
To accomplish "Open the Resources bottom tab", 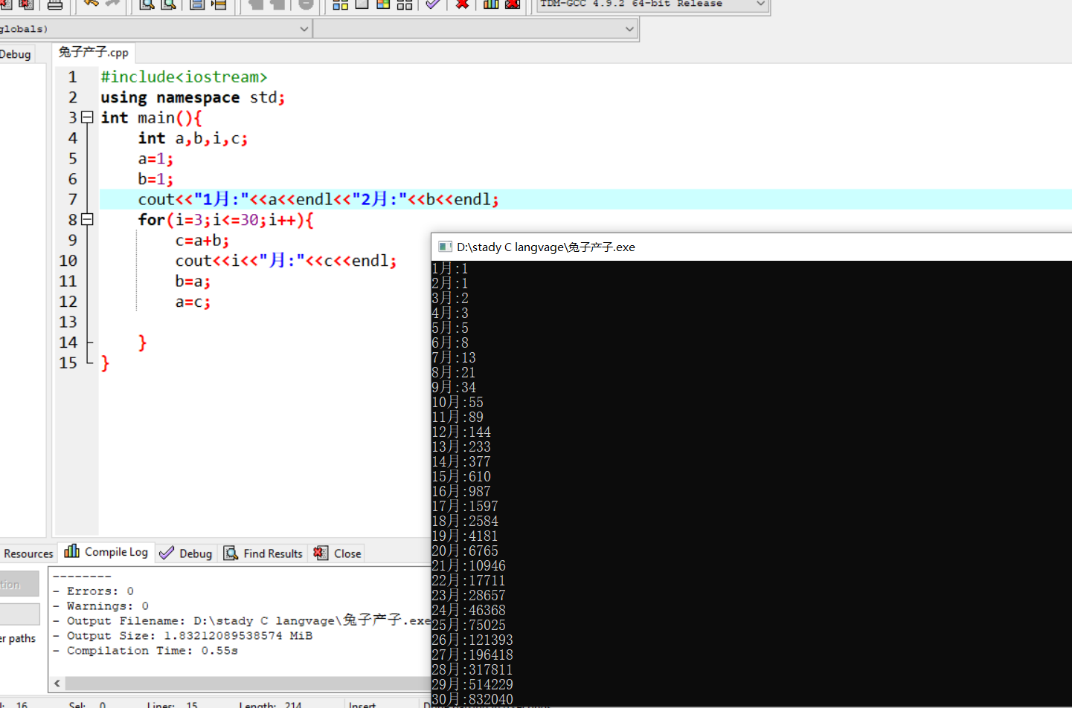I will pyautogui.click(x=28, y=553).
